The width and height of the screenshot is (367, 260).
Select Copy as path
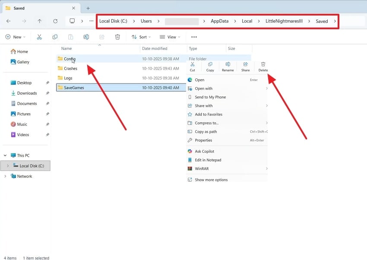[x=227, y=132]
